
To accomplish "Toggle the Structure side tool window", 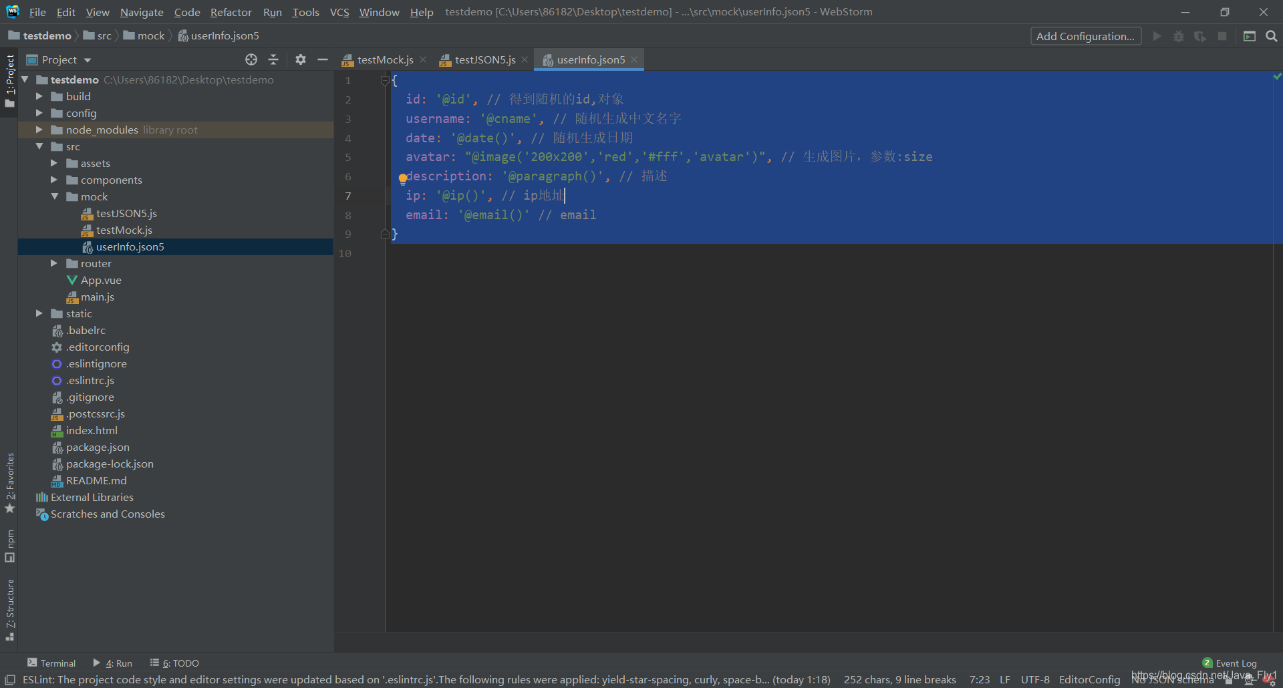I will tap(10, 610).
